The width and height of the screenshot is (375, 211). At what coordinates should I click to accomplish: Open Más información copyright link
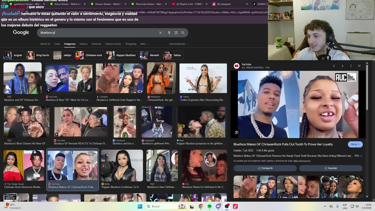(302, 161)
